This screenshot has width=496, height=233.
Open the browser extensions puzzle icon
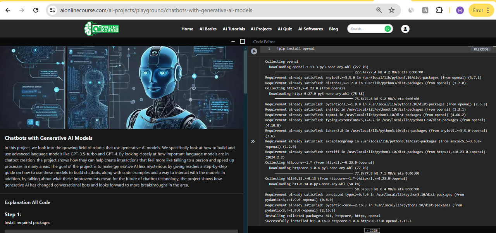439,10
